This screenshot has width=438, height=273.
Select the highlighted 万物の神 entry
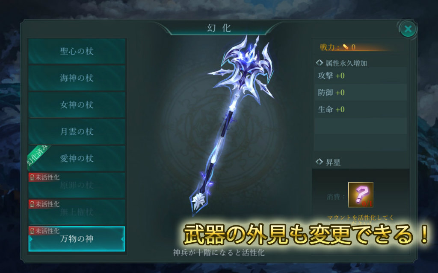click(x=77, y=239)
